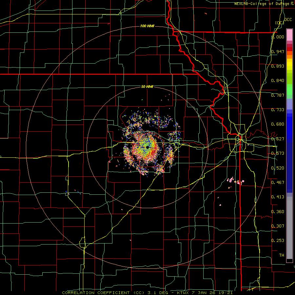Image resolution: width=295 pixels, height=295 pixels.
Task: Pick the pink swatch atop the color bar
Action: [289, 35]
